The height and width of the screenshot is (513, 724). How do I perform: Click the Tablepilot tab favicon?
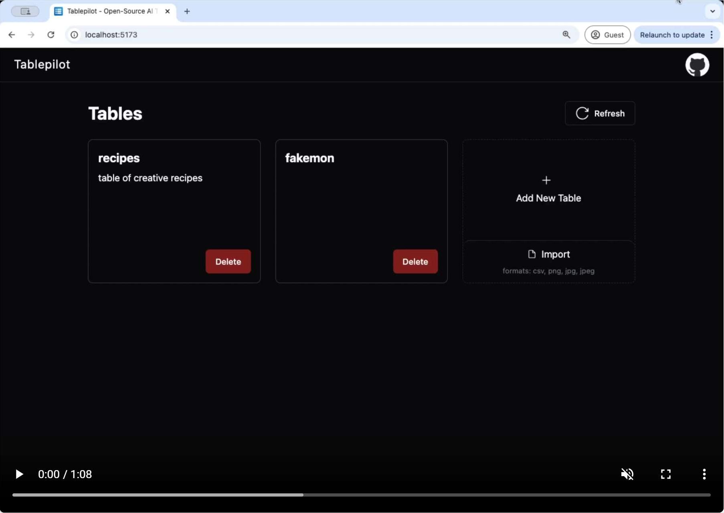pyautogui.click(x=59, y=11)
